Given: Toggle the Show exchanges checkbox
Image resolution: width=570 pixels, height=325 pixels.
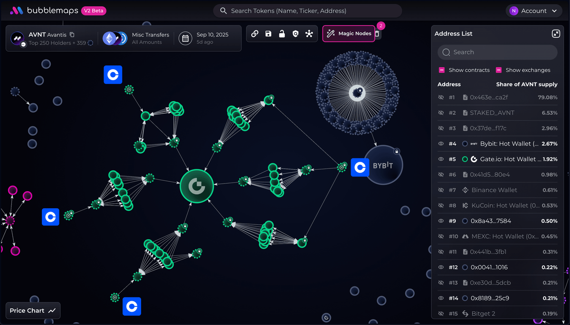Looking at the screenshot, I should click(499, 70).
